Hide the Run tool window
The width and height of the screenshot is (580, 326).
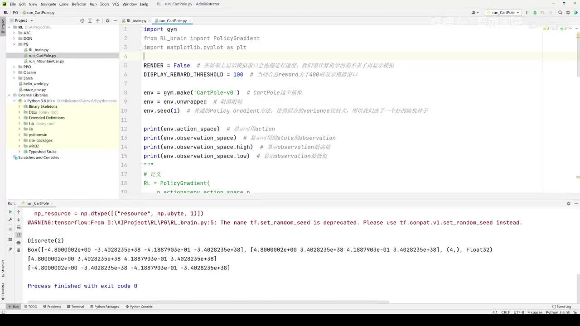[576, 203]
